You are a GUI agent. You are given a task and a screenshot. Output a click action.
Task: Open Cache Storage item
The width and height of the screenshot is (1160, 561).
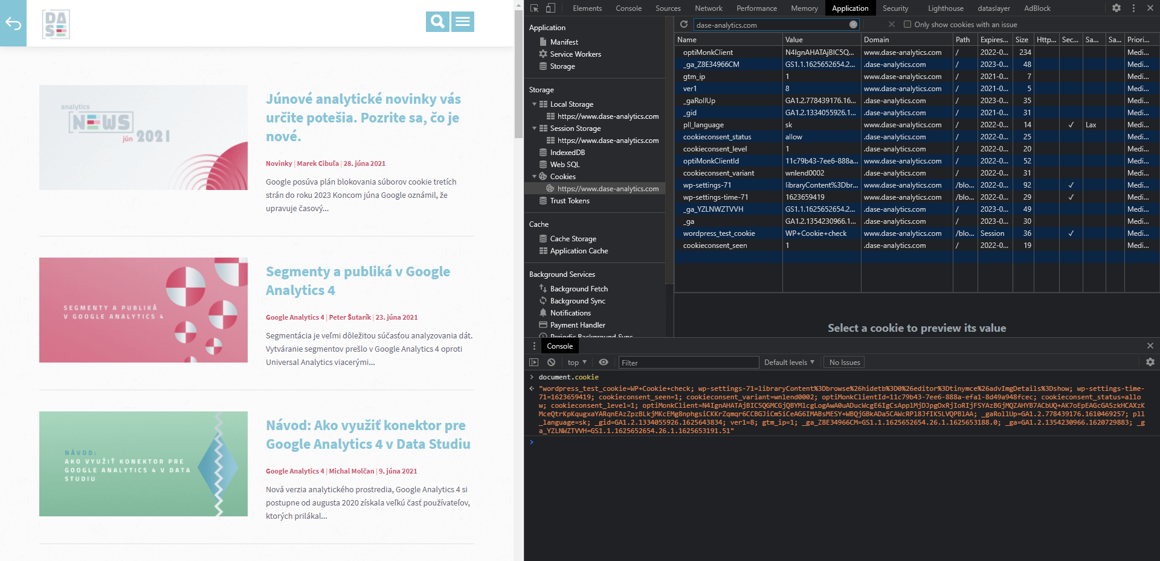click(x=573, y=238)
